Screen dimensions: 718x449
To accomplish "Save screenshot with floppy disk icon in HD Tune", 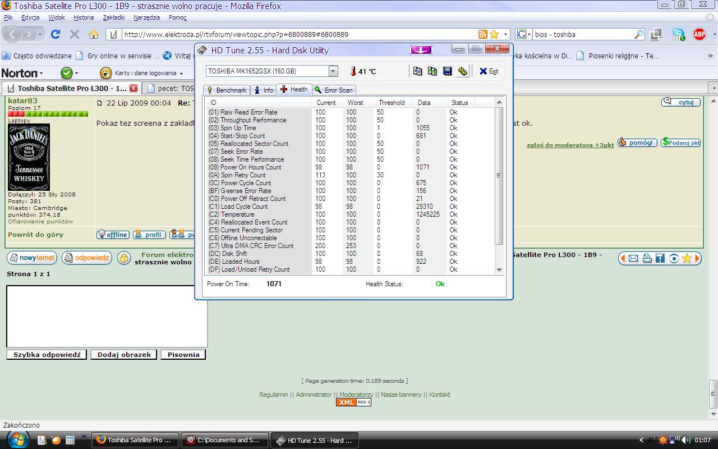I will [447, 71].
